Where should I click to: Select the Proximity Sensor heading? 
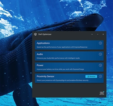tap(45, 76)
